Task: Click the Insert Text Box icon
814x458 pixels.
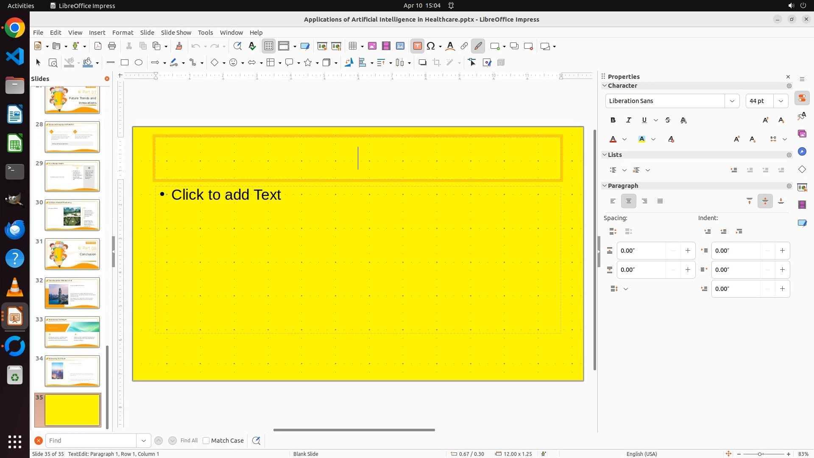Action: pos(417,46)
